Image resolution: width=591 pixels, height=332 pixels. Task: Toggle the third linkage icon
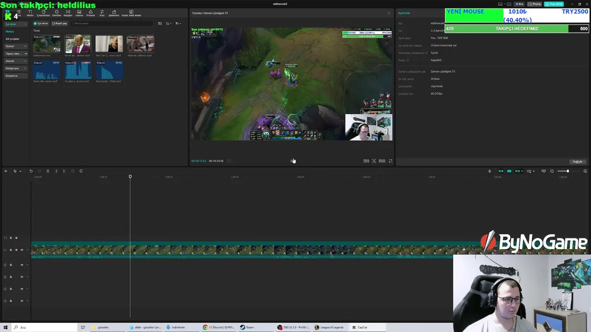[518, 171]
